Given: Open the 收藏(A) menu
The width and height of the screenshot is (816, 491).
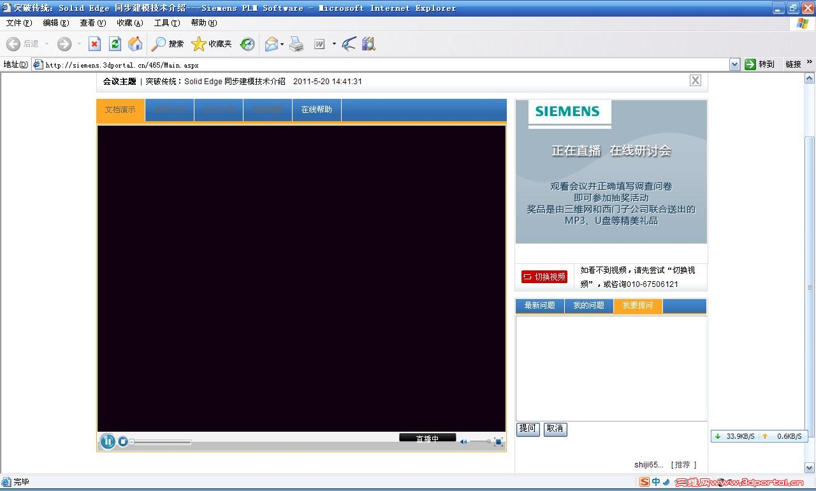Looking at the screenshot, I should pos(130,23).
